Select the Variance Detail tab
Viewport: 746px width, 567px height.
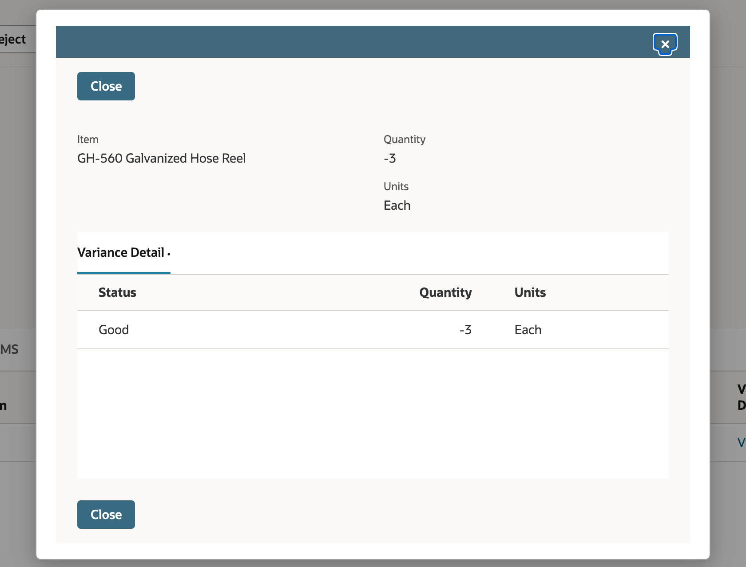click(x=123, y=252)
